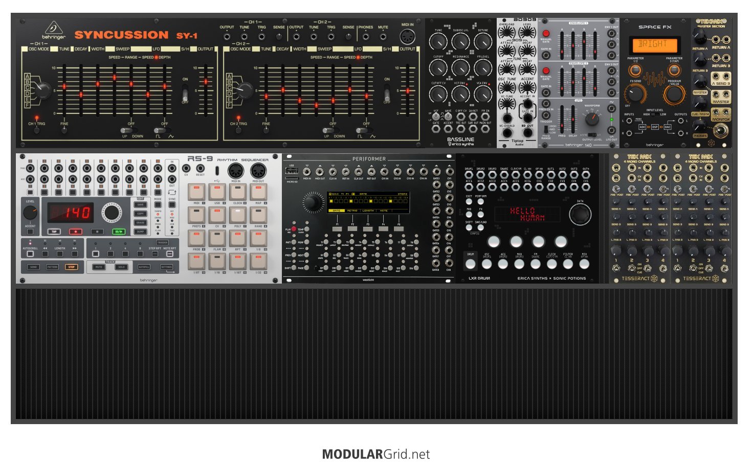Flip the Bassline VCF toggle switch

(x=436, y=117)
